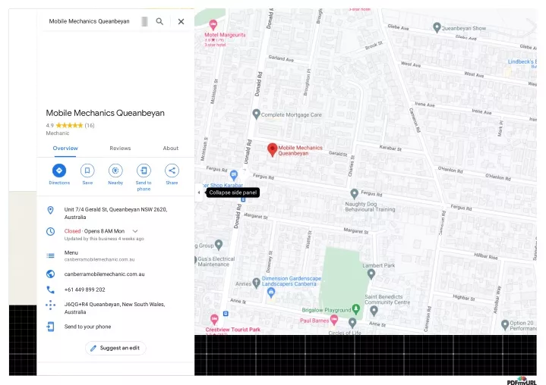The width and height of the screenshot is (546, 385).
Task: Click the menu list icon
Action: click(x=50, y=255)
